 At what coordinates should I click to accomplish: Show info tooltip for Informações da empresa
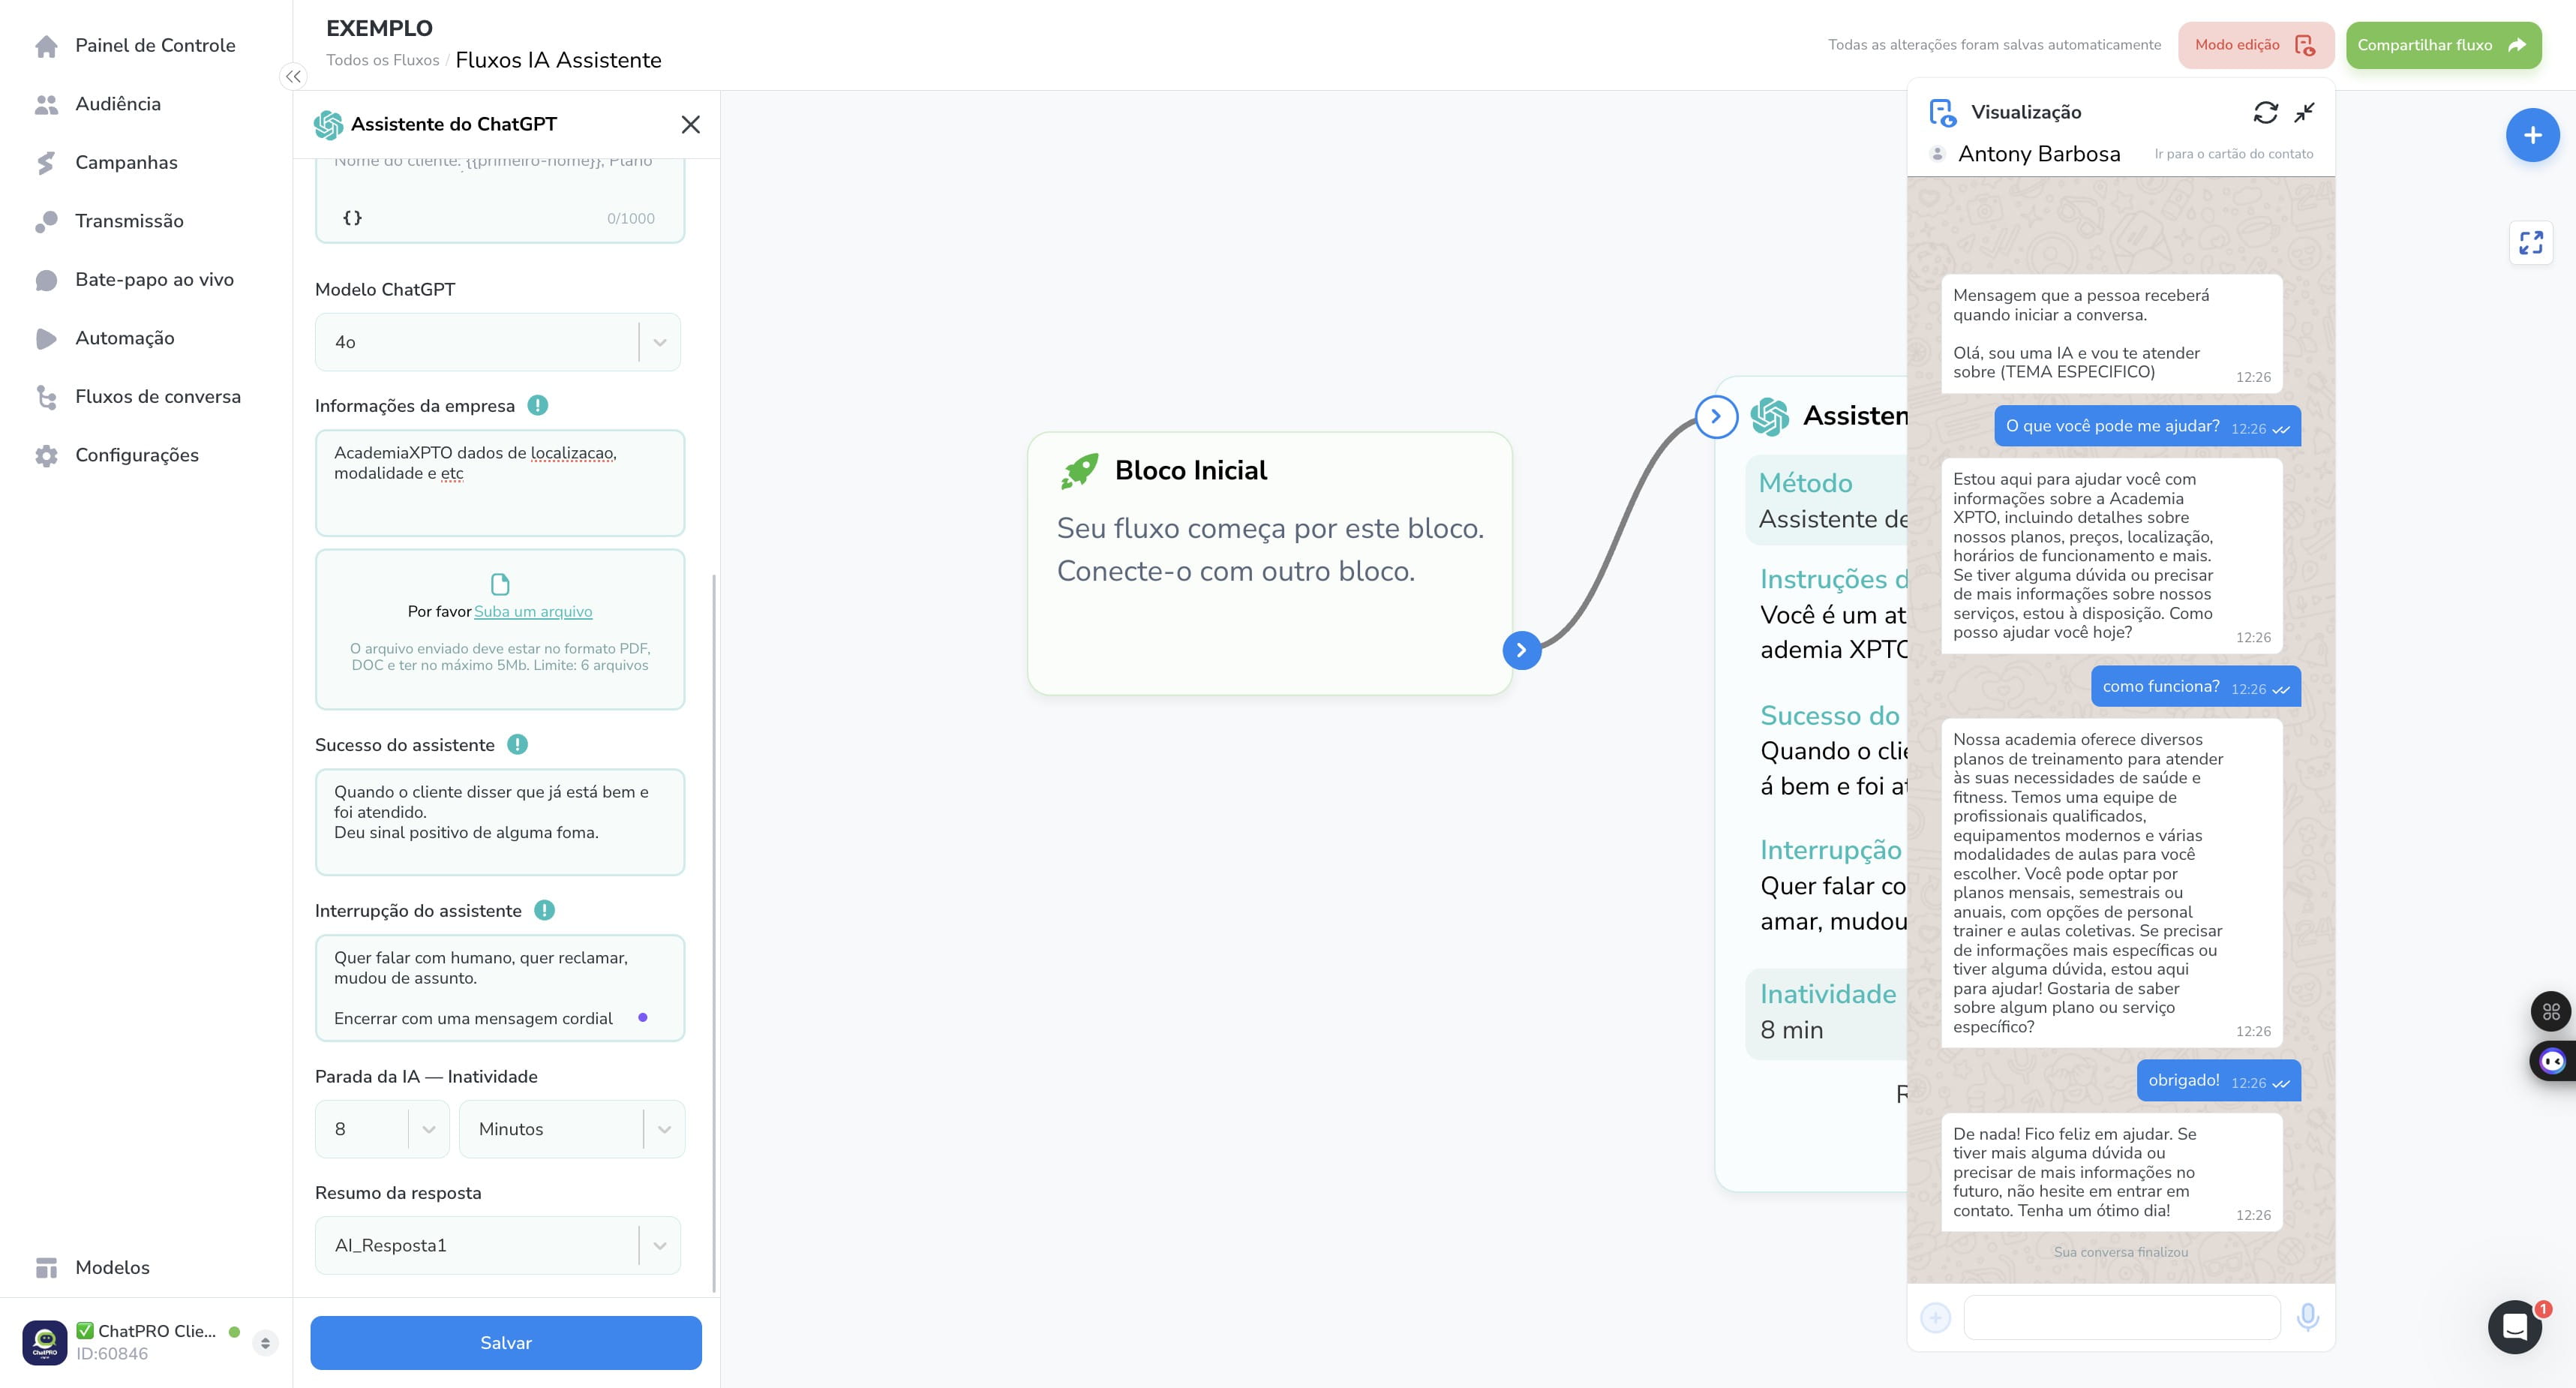[x=538, y=405]
